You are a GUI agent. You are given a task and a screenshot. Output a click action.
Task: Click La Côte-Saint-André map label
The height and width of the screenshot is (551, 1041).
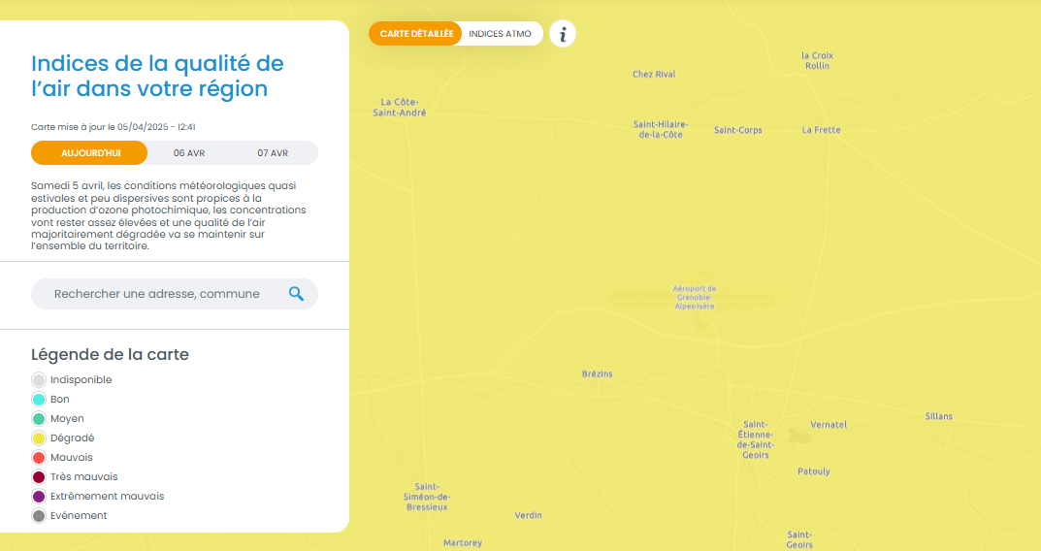[399, 107]
